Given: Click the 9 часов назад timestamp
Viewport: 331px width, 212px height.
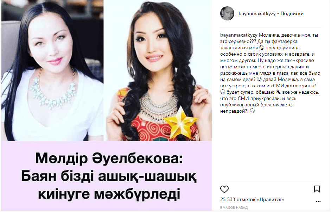Looking at the screenshot, I should point(234,207).
